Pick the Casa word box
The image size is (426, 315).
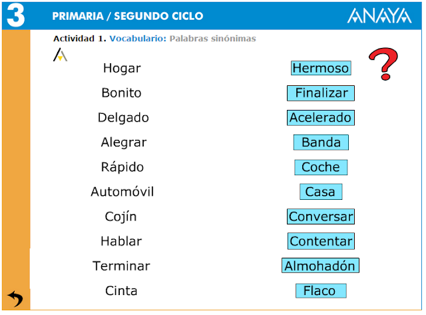(321, 192)
